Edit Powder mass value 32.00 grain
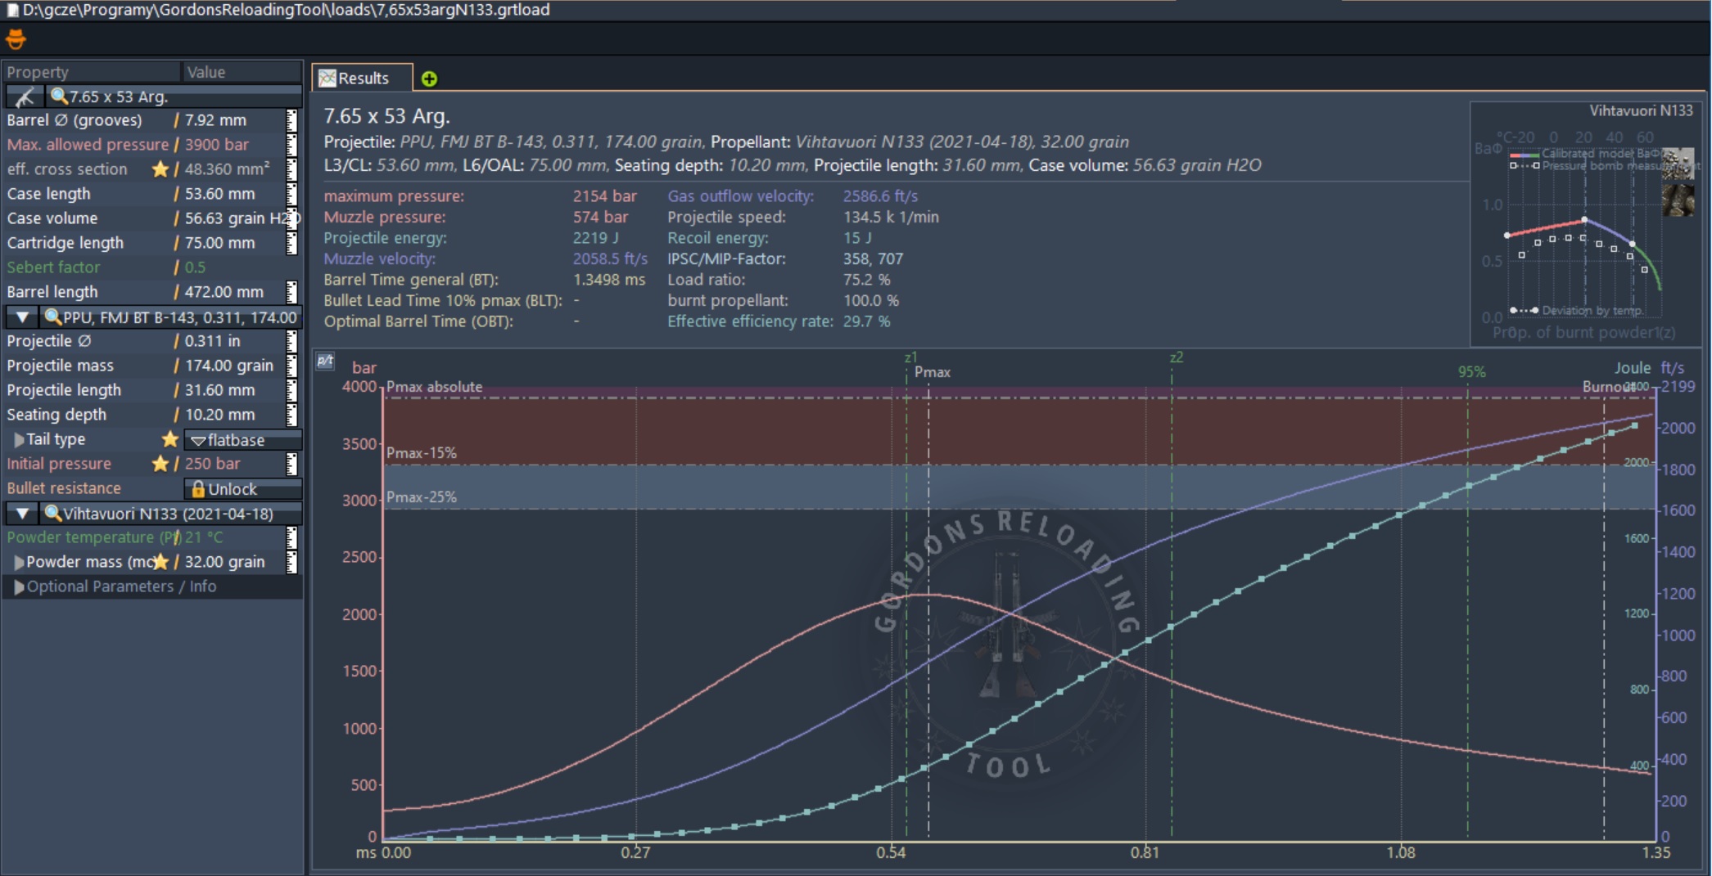Screen dimensions: 1712x876 [x=224, y=562]
